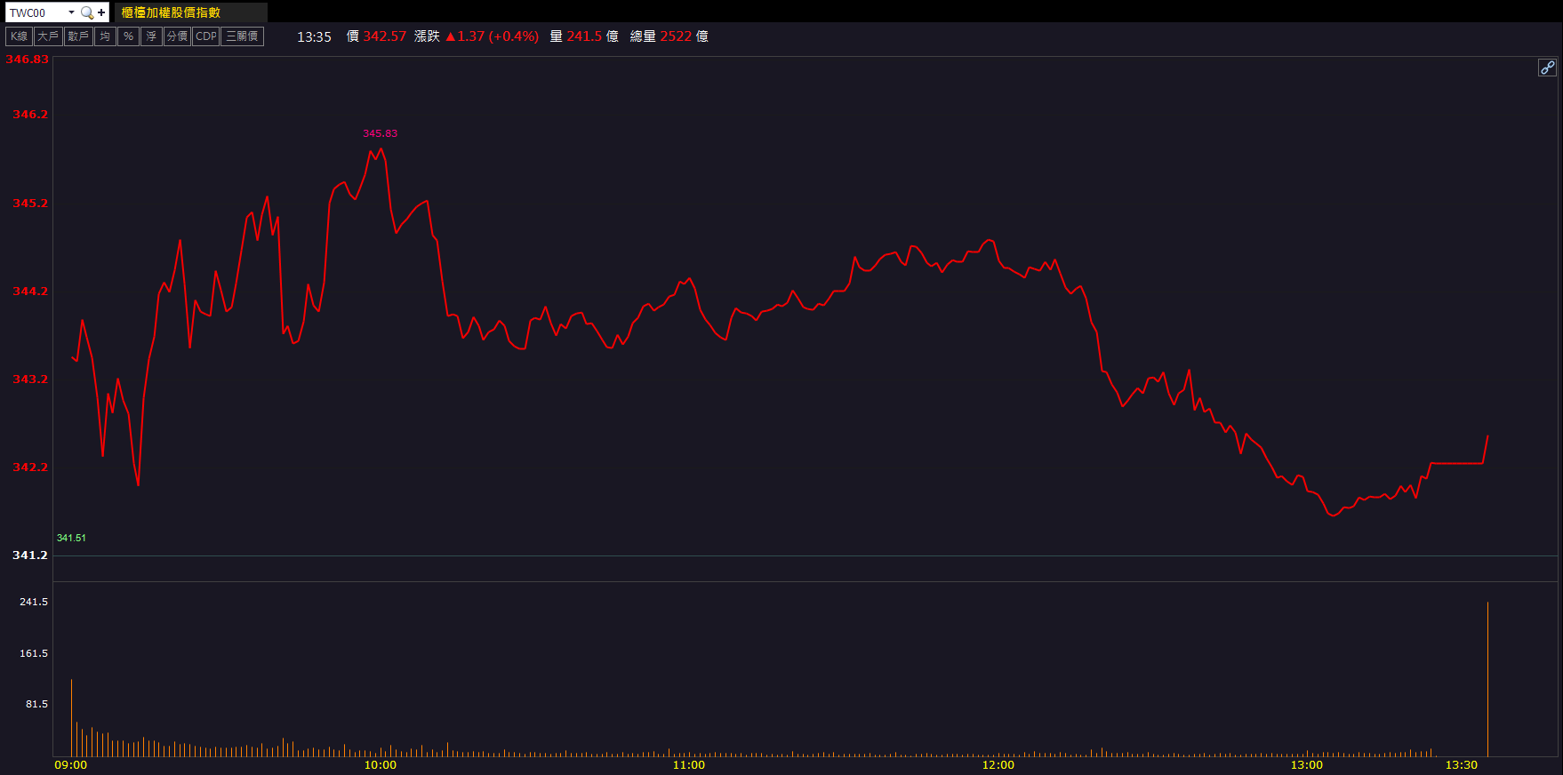Click the plus add-symbol icon
1563x775 pixels.
(101, 12)
